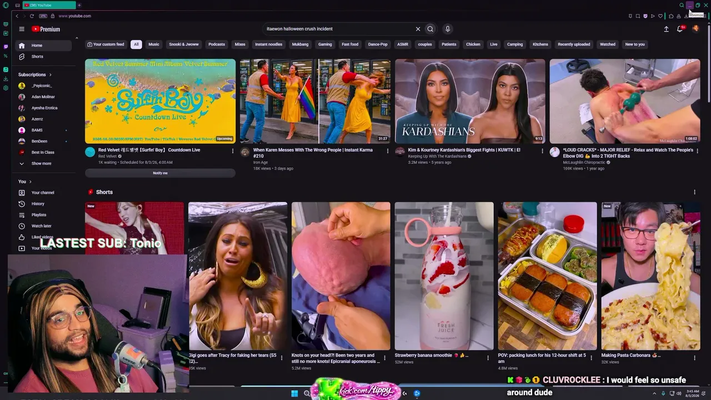Go back using the browser back arrow
This screenshot has height=400, width=711.
(17, 16)
